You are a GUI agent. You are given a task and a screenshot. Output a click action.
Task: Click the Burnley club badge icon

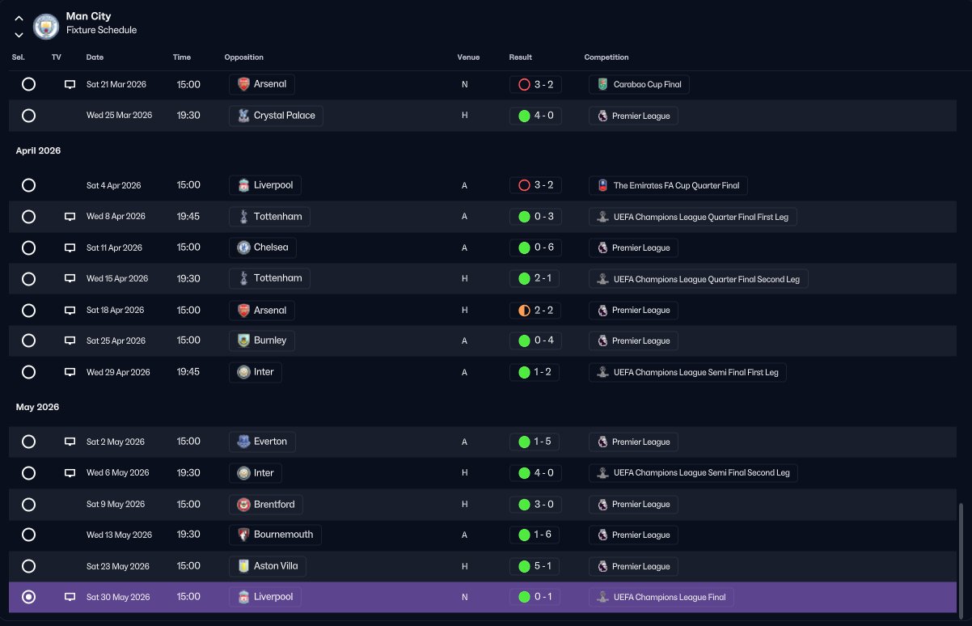243,340
